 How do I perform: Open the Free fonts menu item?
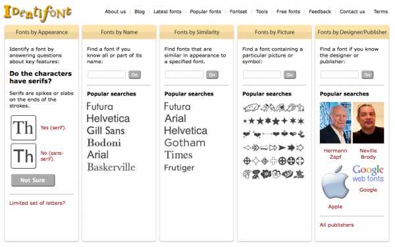[x=288, y=12]
